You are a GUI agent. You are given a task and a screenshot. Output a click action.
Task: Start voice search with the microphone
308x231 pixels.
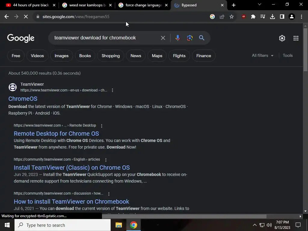pyautogui.click(x=177, y=38)
